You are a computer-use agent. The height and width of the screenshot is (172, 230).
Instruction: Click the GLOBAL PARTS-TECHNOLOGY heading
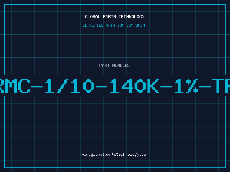[x=115, y=17]
